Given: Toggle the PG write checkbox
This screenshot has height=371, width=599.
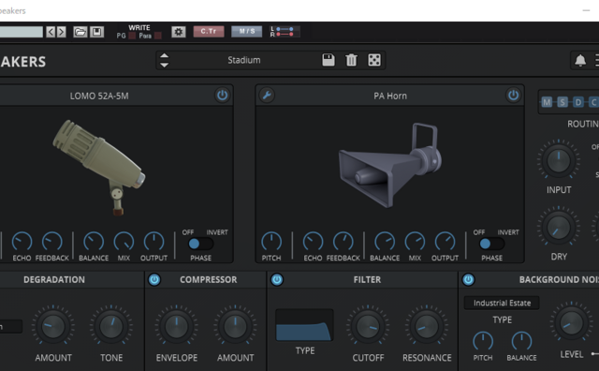Looking at the screenshot, I should click(132, 36).
